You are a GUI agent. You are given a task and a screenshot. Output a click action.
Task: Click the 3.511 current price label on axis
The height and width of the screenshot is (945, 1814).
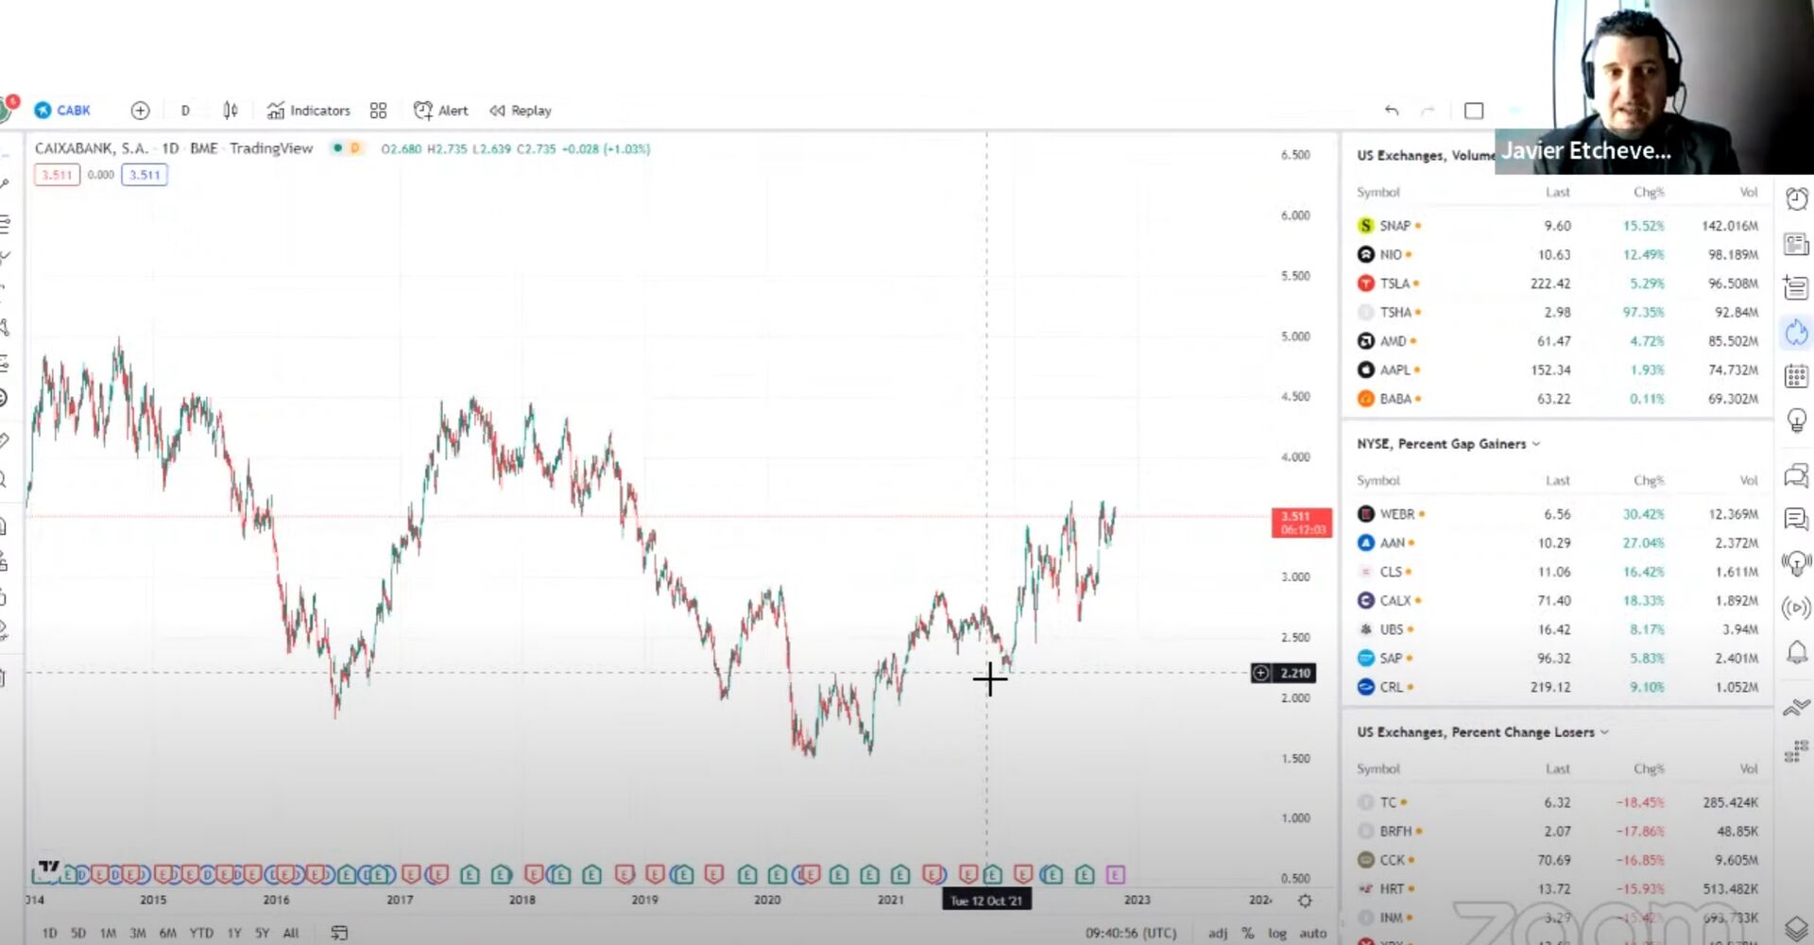(x=1301, y=523)
